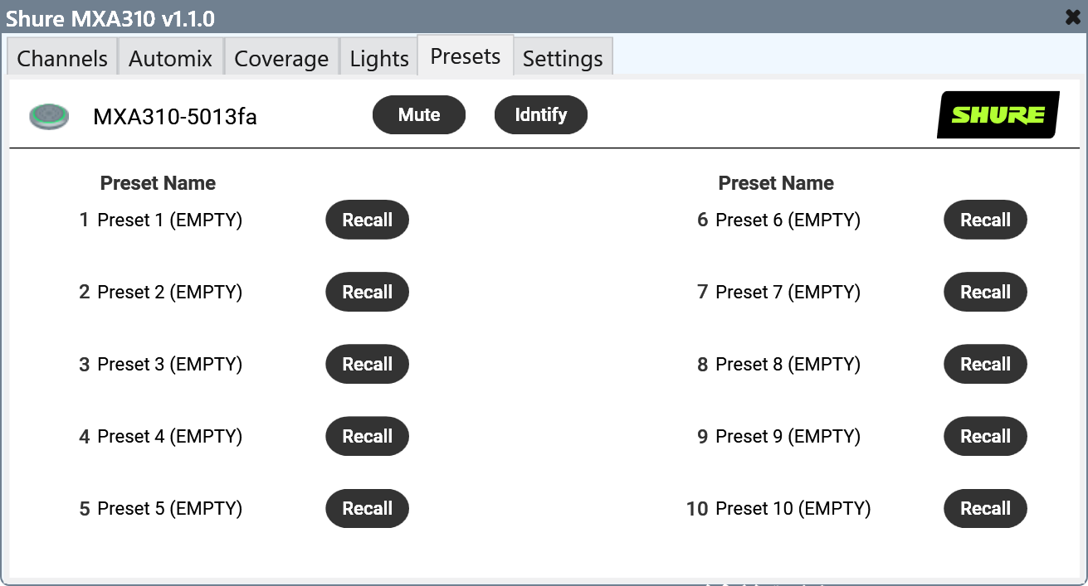The image size is (1088, 586).
Task: Open the Settings tab
Action: tap(563, 58)
